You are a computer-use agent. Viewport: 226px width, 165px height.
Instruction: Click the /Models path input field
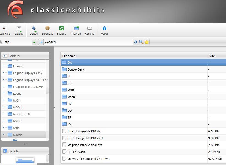click(x=88, y=42)
